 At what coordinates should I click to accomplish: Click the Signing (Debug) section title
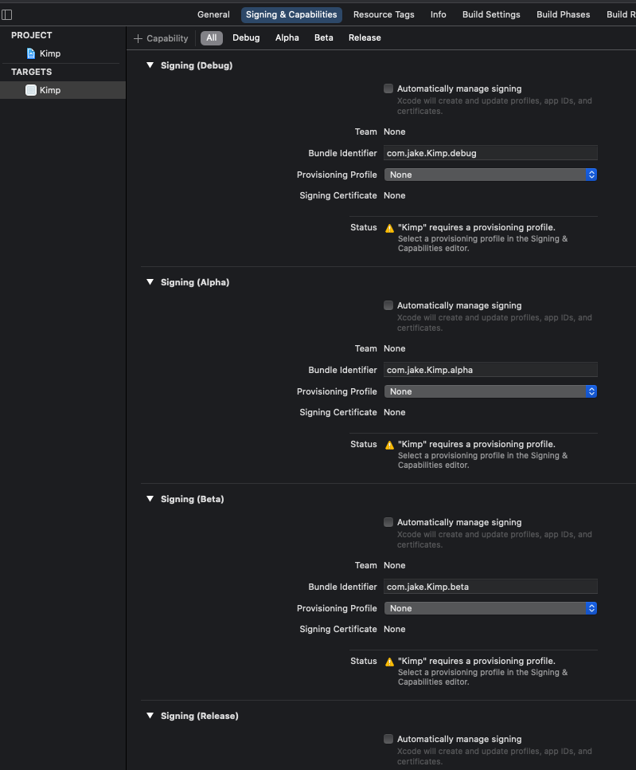pos(197,65)
